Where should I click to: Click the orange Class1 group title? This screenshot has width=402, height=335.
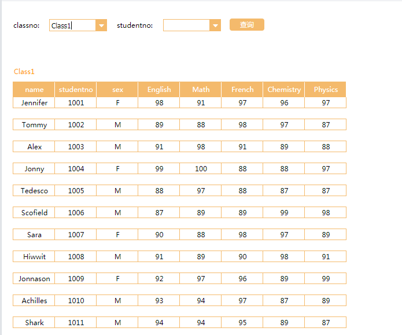coord(24,72)
